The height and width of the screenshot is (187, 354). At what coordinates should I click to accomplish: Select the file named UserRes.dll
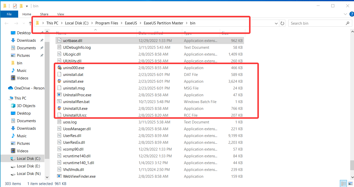coord(72,136)
